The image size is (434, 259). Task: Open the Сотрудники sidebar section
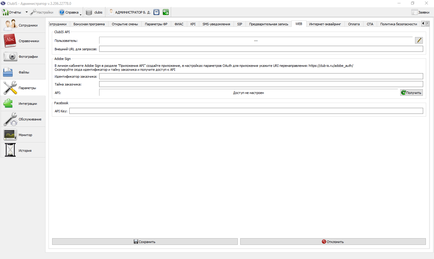pyautogui.click(x=23, y=25)
